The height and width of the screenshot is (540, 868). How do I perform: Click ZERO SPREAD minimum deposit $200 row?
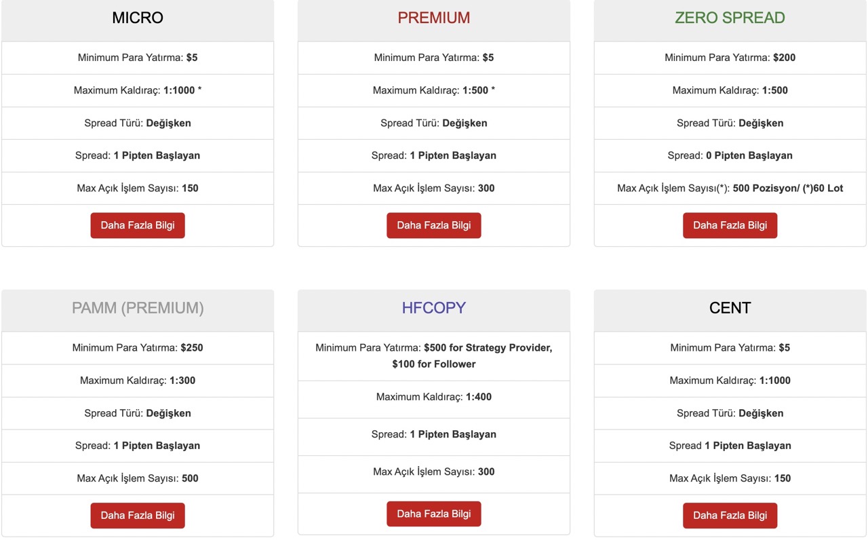point(730,58)
